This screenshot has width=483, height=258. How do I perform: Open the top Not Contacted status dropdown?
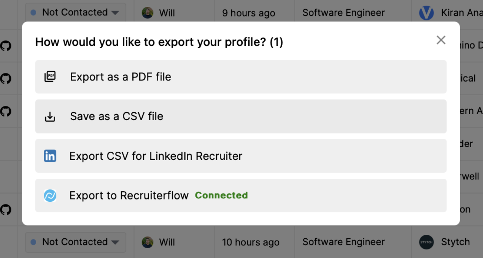75,12
